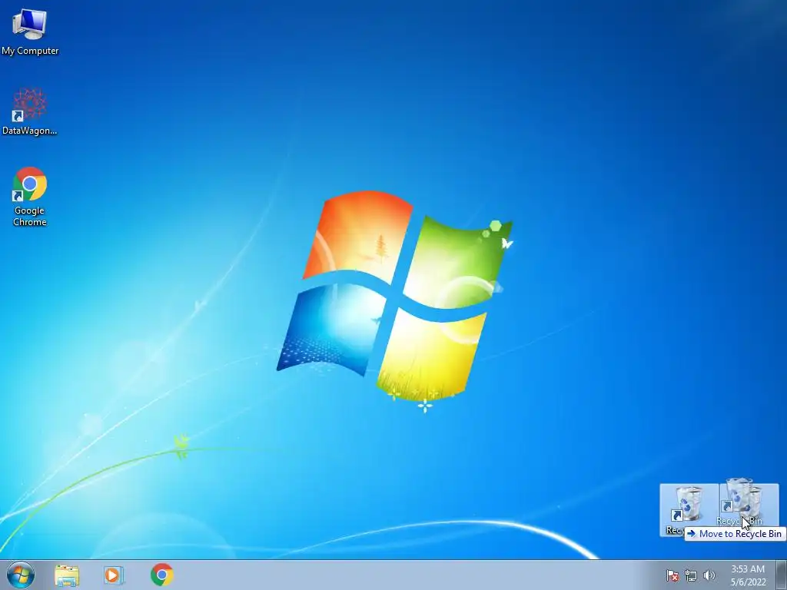
Task: Open Windows Explorer from the taskbar
Action: (x=67, y=575)
